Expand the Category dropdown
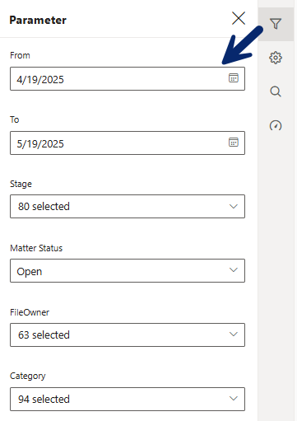The height and width of the screenshot is (421, 297). tap(128, 399)
